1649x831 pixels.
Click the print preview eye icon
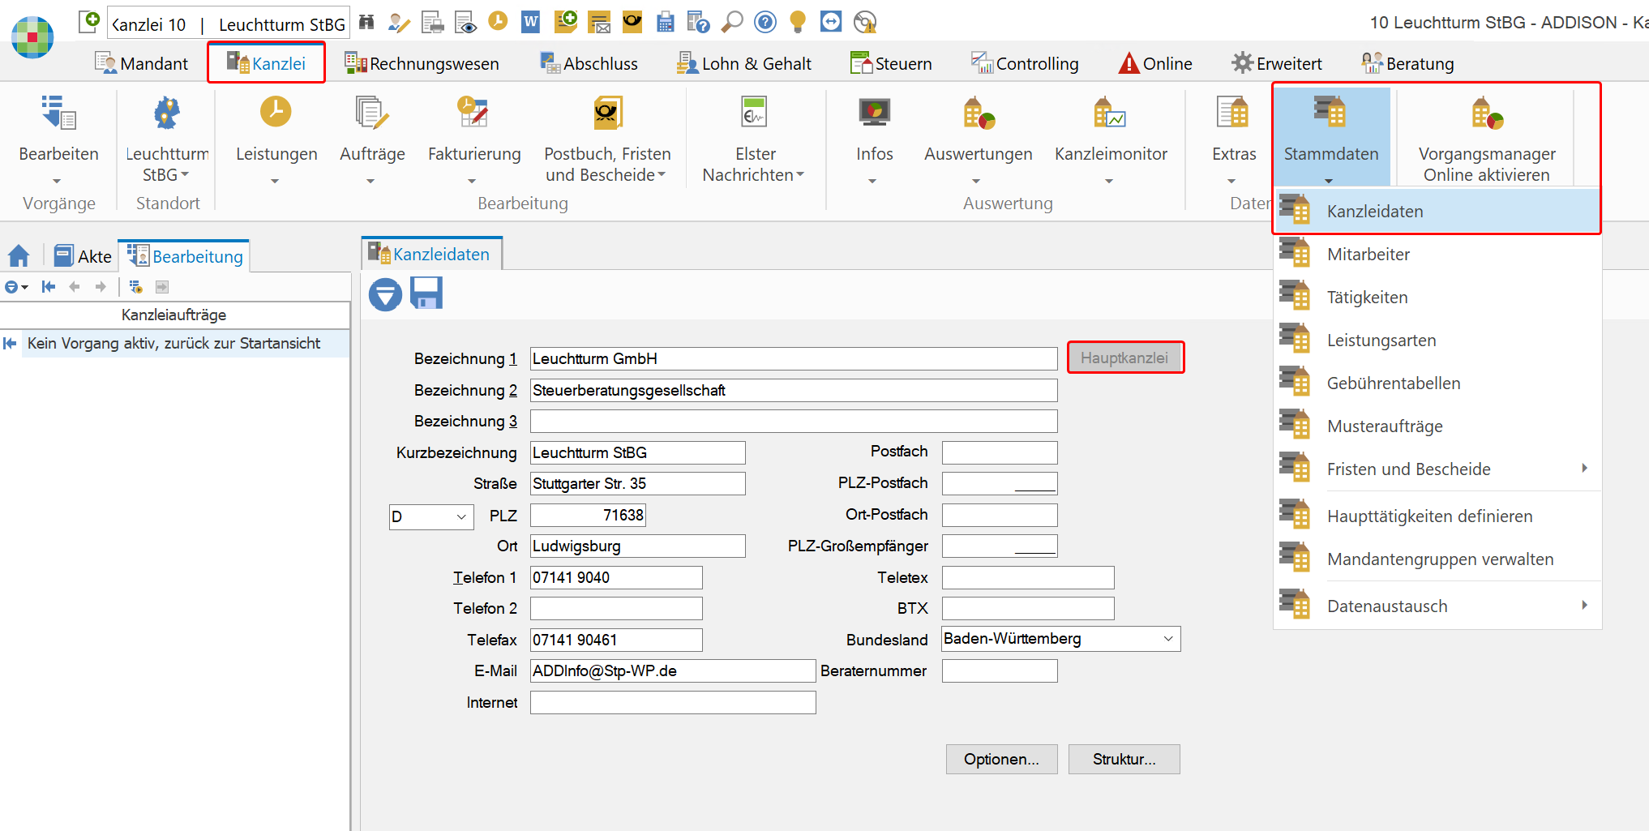(x=465, y=22)
